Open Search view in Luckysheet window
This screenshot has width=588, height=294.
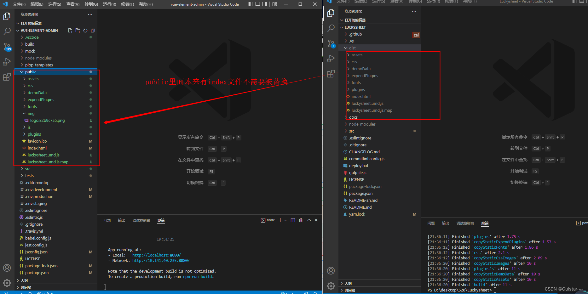tap(331, 28)
